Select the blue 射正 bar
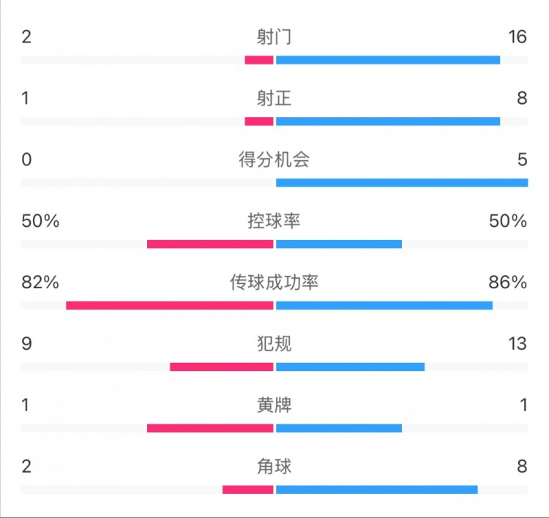Viewport: 549px width, 518px height. pos(387,121)
